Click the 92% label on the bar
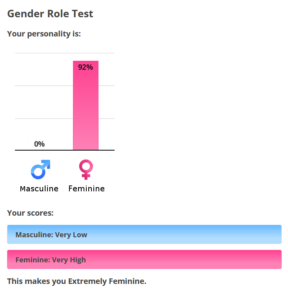This screenshot has width=288, height=289. [86, 67]
